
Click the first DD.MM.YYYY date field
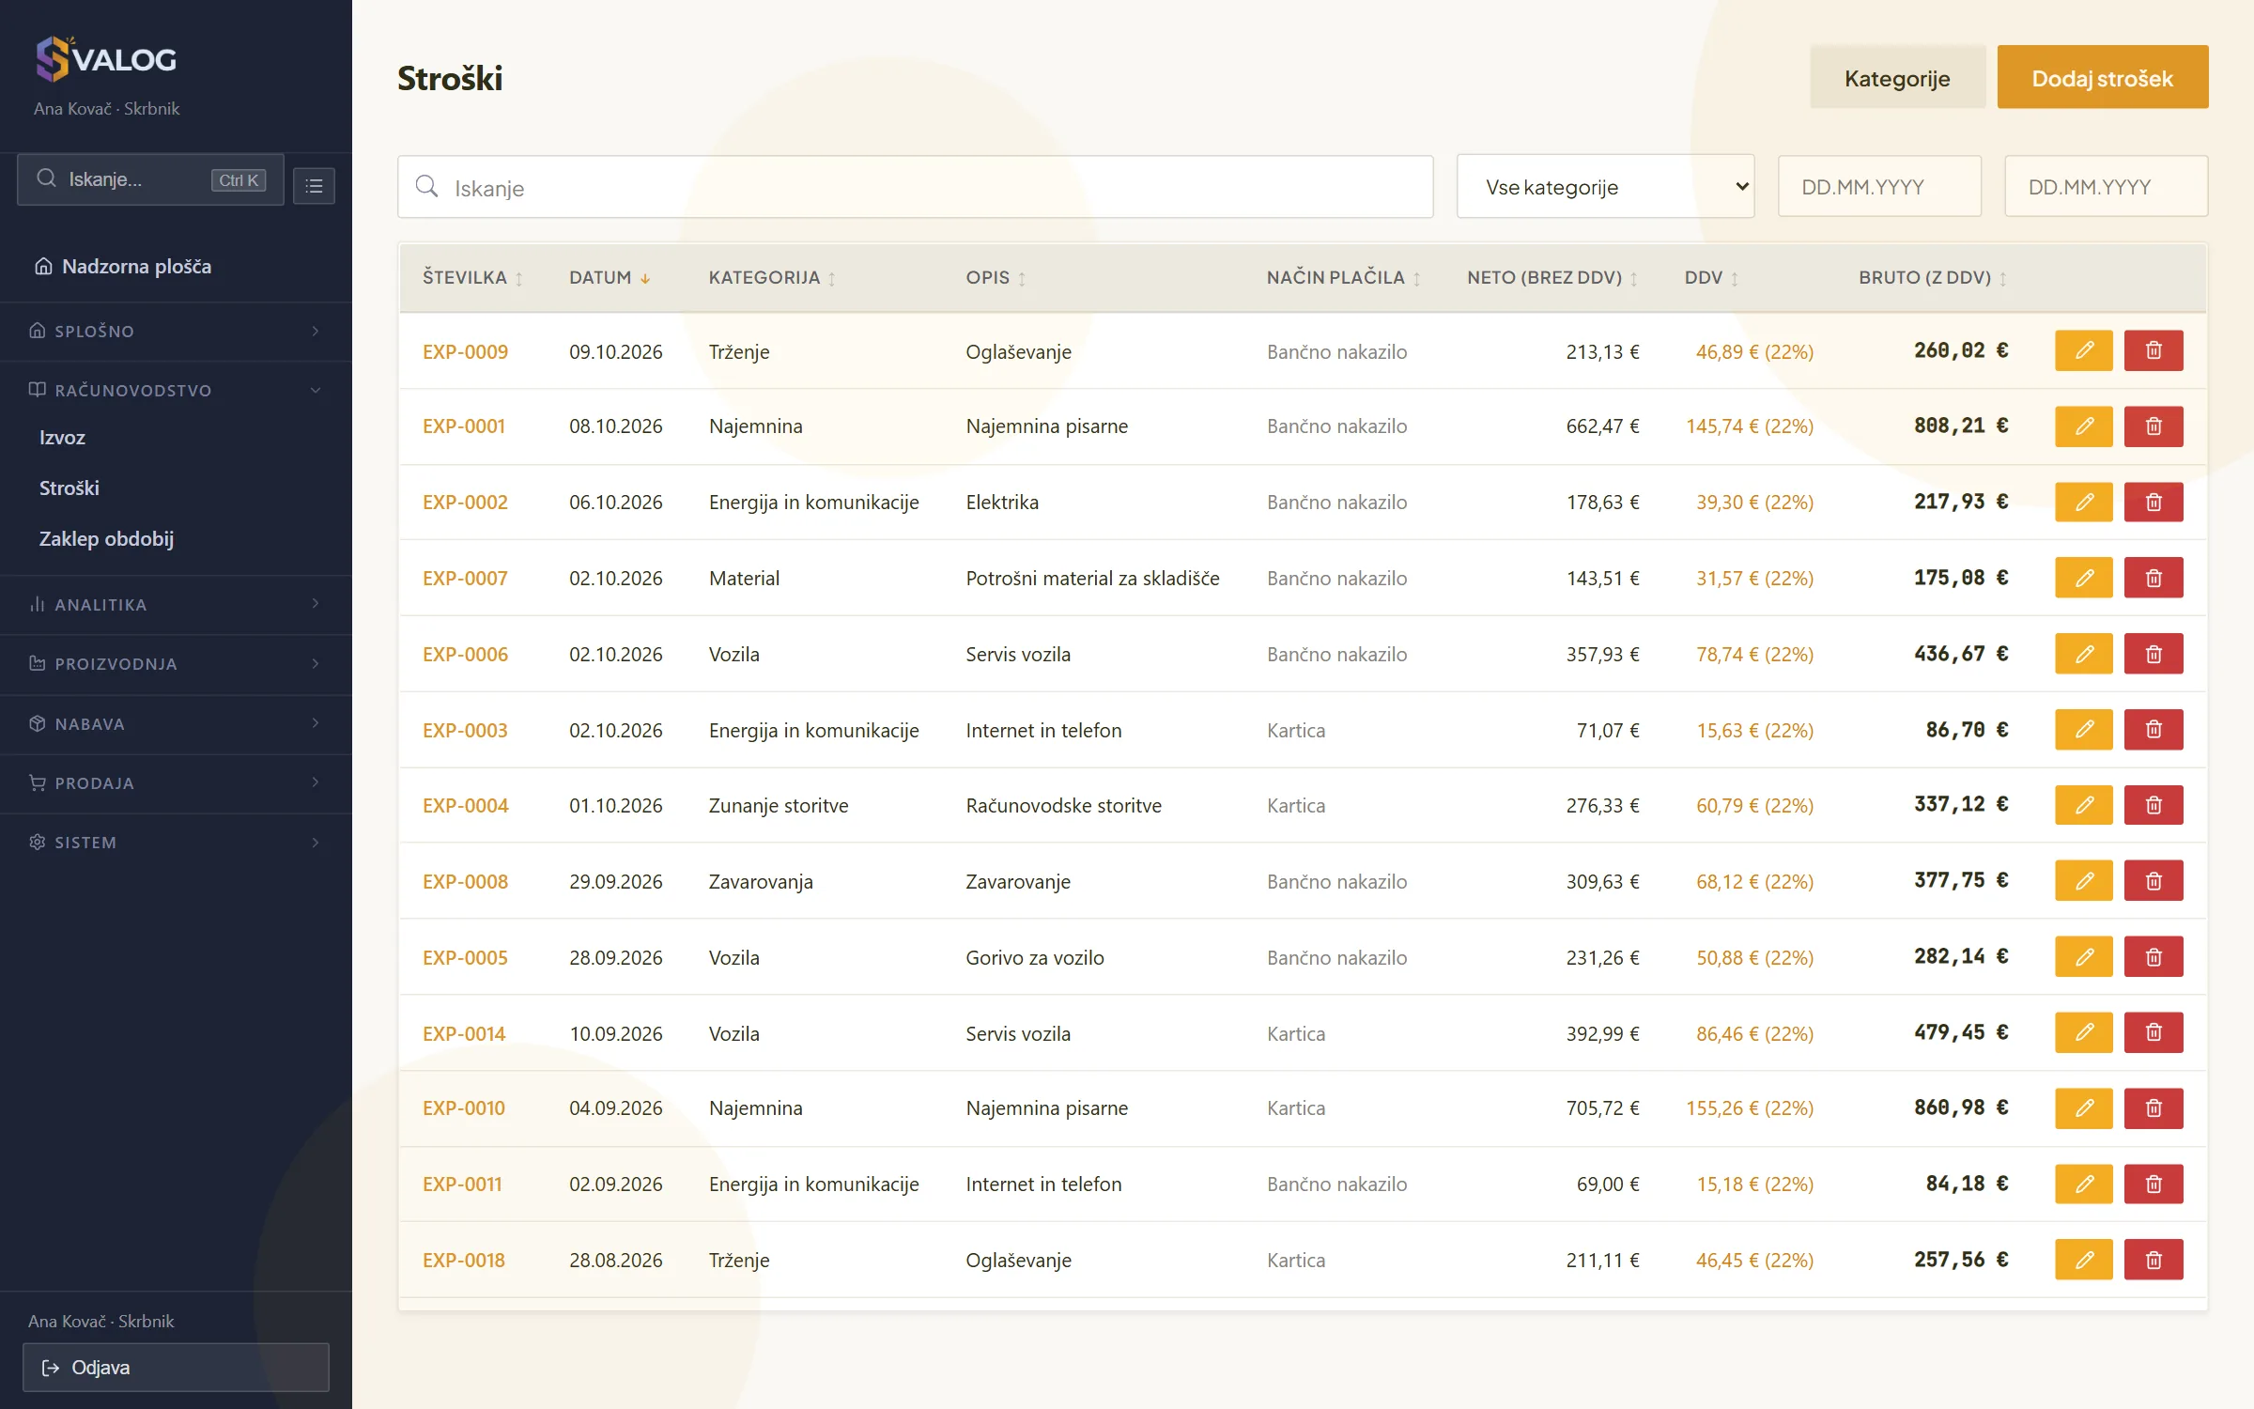pyautogui.click(x=1879, y=187)
